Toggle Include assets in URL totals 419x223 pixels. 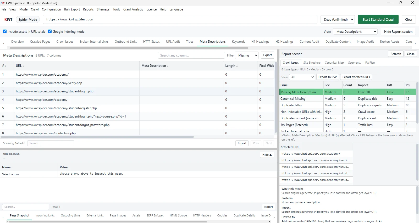(x=5, y=31)
